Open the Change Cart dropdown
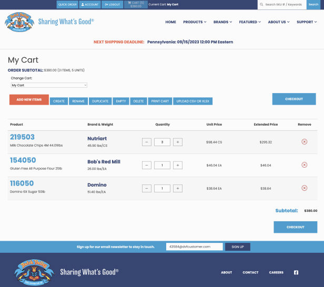 49,85
